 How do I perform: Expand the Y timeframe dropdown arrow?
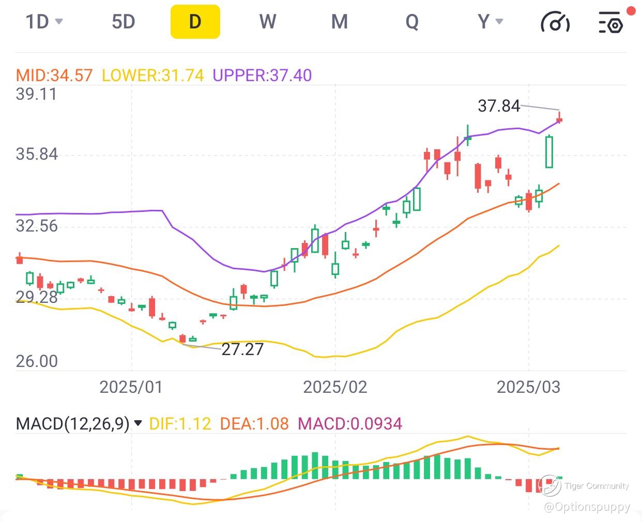(x=499, y=22)
